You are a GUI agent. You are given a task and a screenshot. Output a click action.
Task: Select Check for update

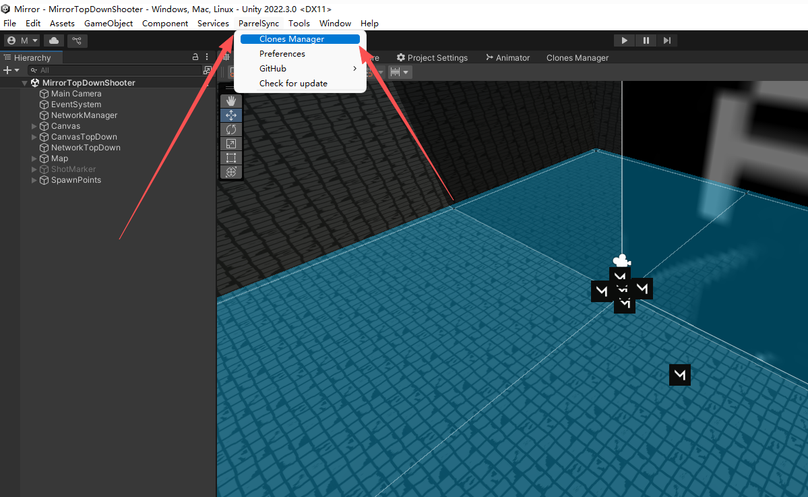301,84
